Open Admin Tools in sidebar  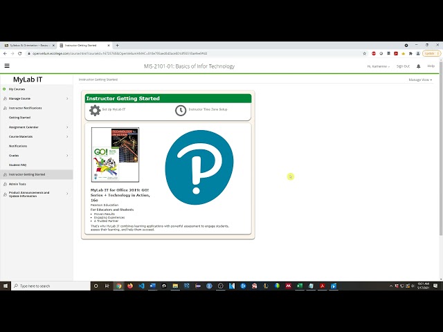click(x=17, y=184)
